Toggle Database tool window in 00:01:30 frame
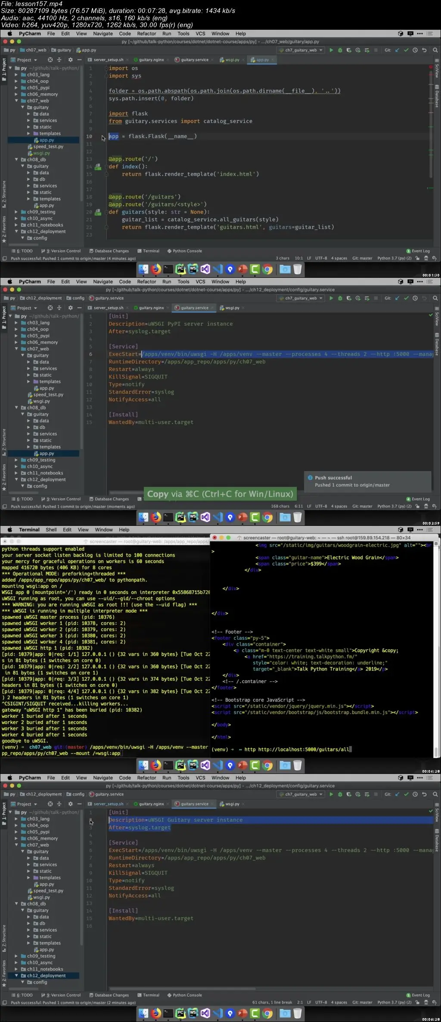 pyautogui.click(x=437, y=96)
